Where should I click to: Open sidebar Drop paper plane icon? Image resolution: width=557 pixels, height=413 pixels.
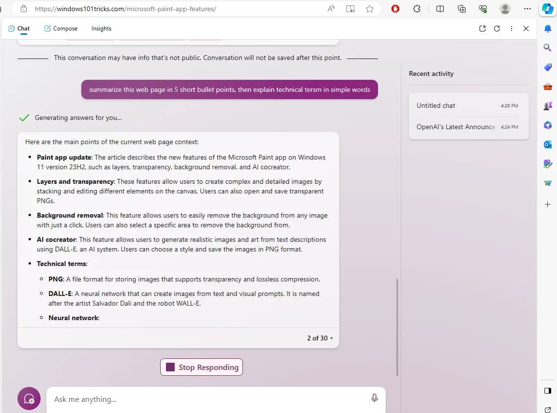[547, 183]
